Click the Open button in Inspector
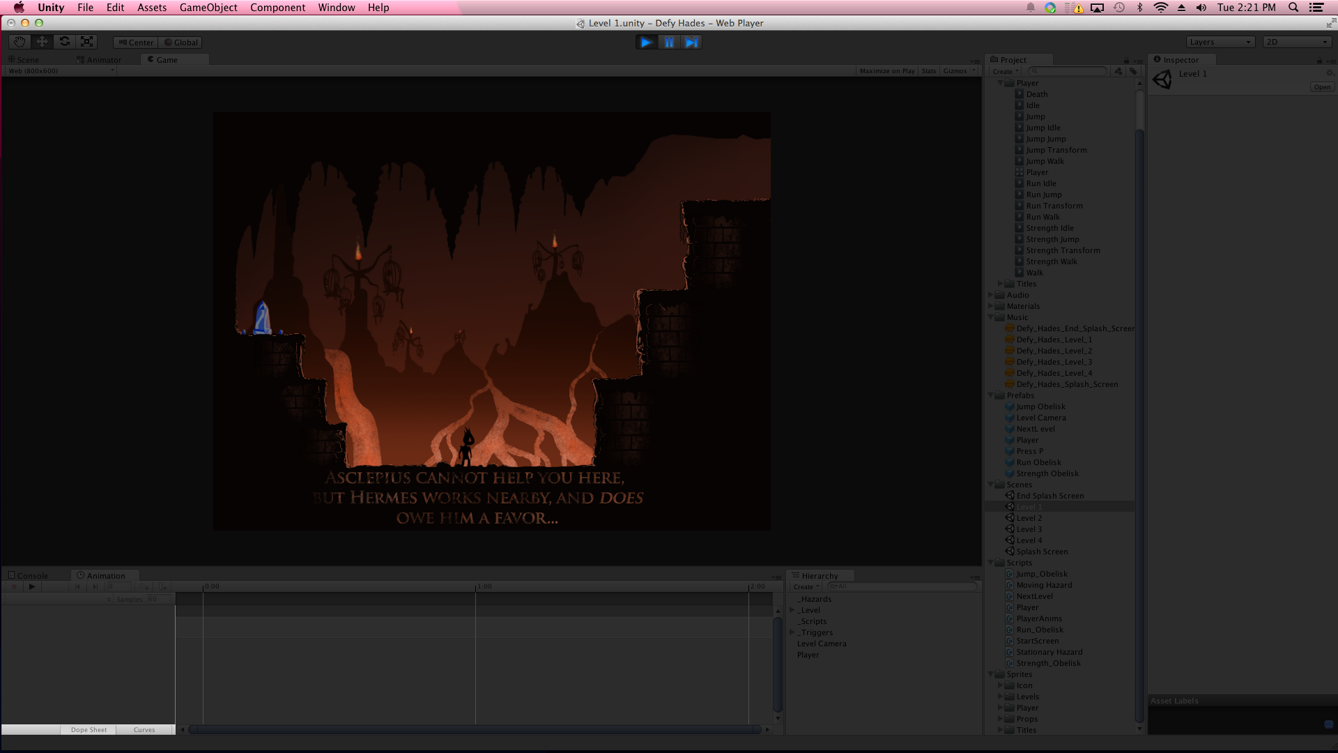 (x=1322, y=87)
